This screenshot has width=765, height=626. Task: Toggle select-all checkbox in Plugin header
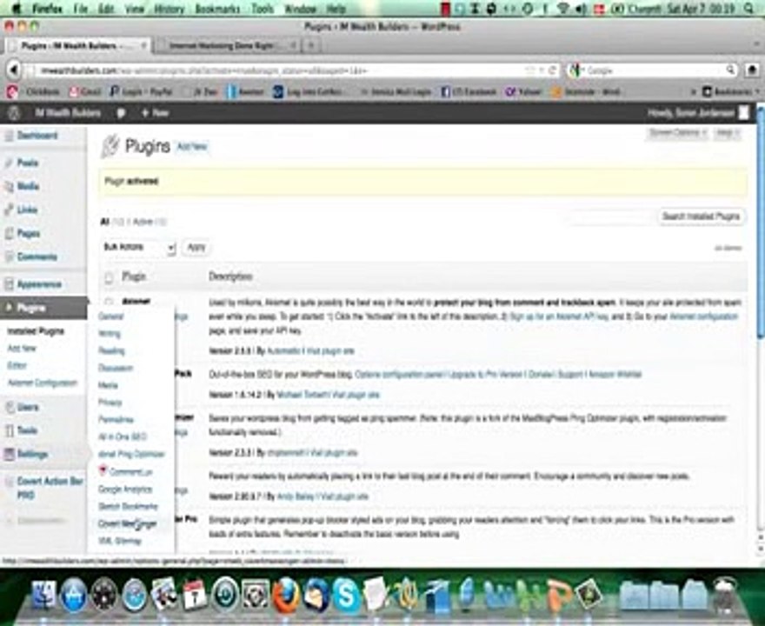109,277
